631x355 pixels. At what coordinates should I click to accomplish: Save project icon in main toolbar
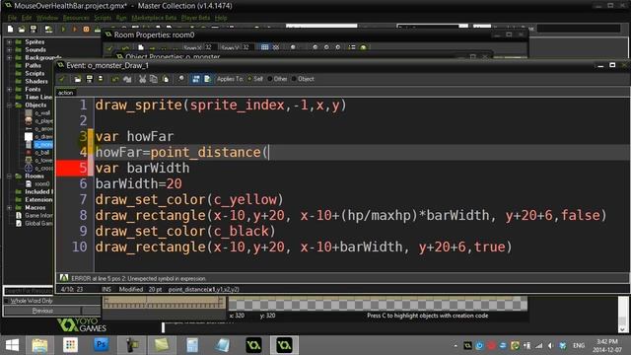(34, 29)
